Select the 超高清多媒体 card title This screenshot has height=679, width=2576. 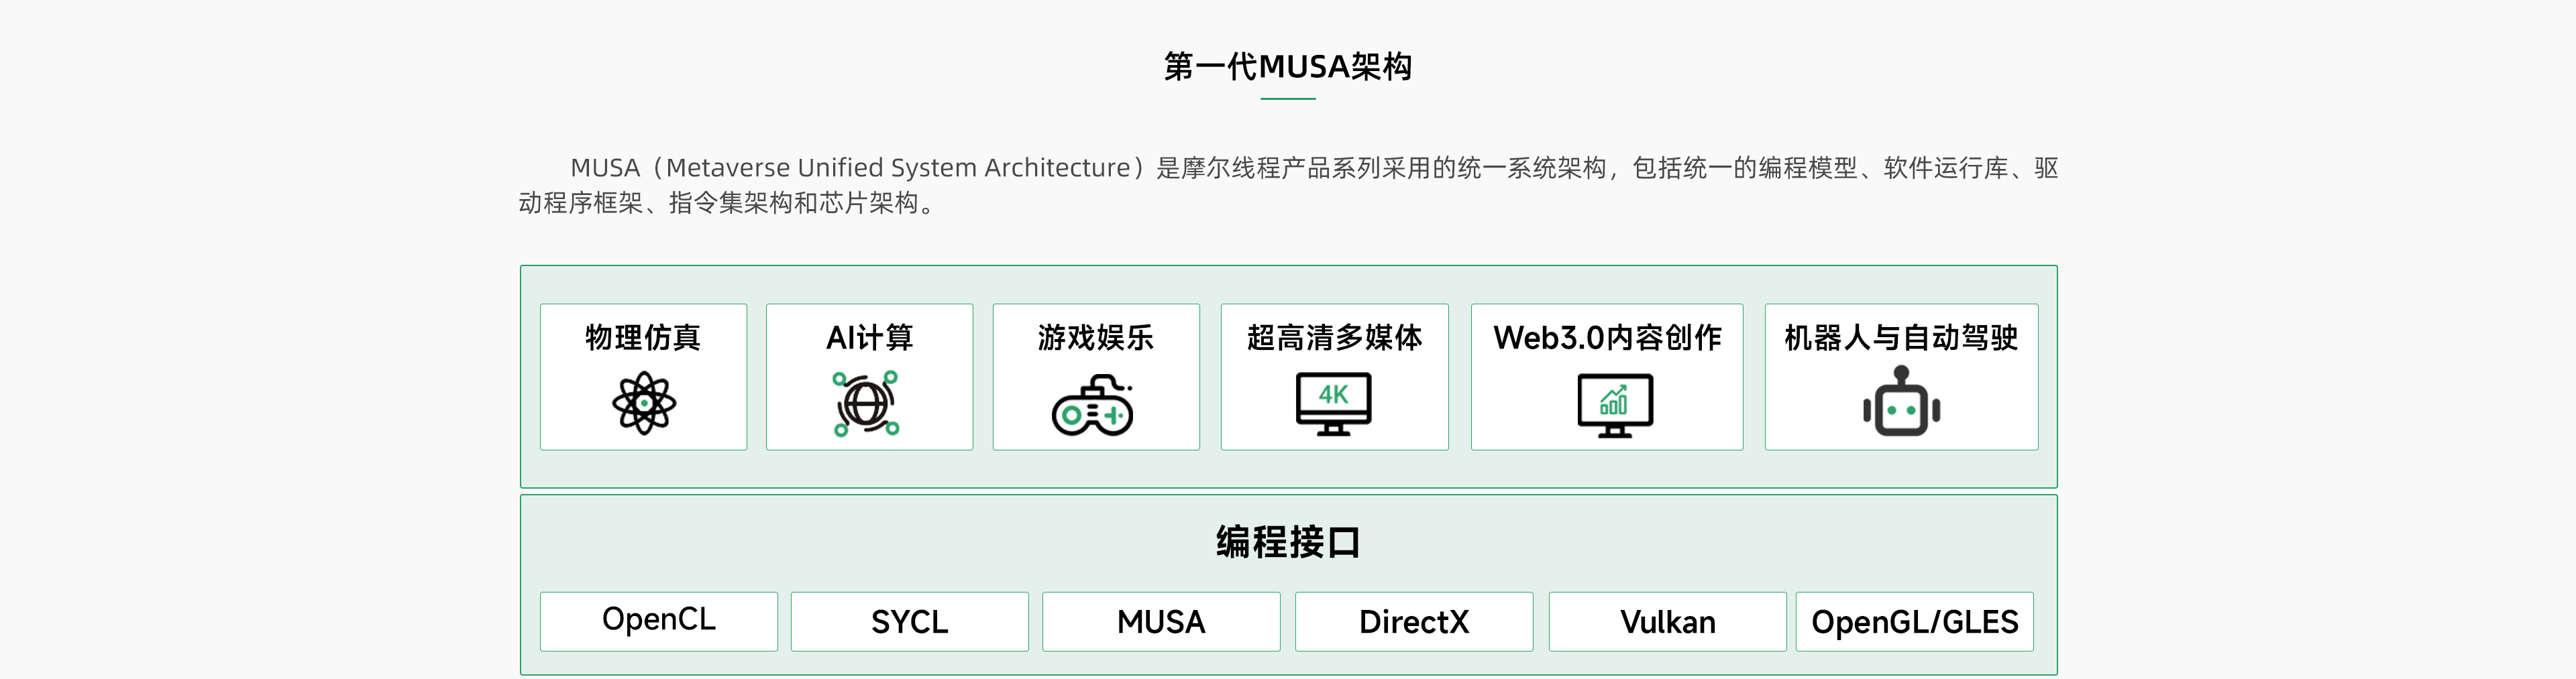tap(1334, 338)
